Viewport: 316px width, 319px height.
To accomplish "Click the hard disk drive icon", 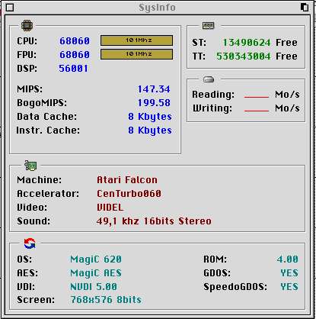I will [x=209, y=79].
